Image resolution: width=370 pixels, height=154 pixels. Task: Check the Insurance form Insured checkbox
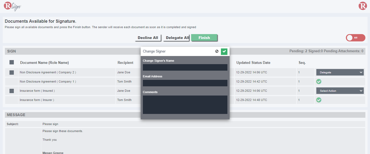click(12, 91)
